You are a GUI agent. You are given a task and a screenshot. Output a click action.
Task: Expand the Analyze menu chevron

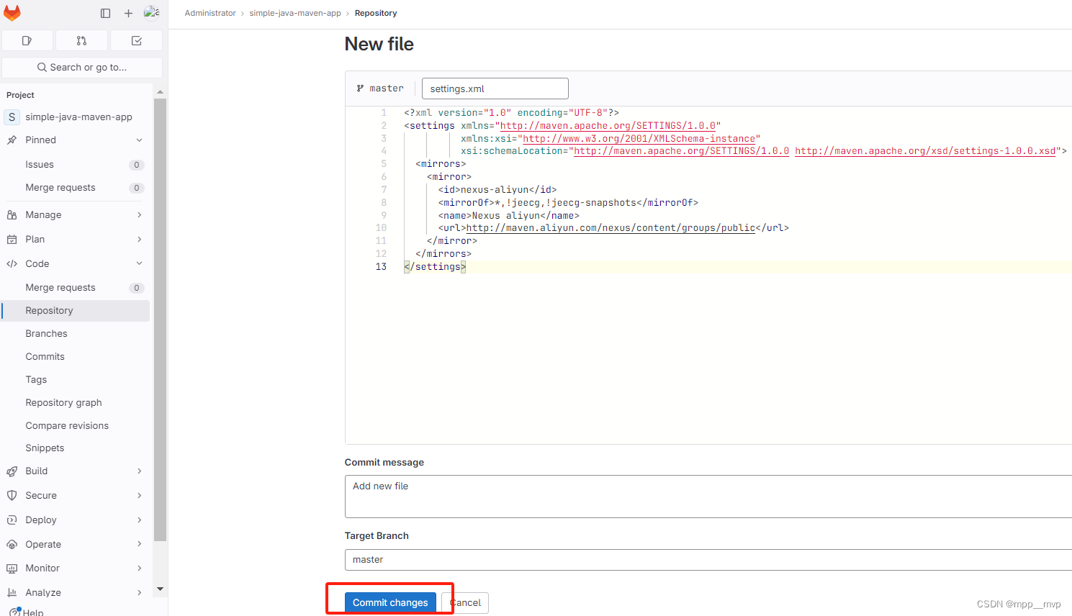click(139, 593)
